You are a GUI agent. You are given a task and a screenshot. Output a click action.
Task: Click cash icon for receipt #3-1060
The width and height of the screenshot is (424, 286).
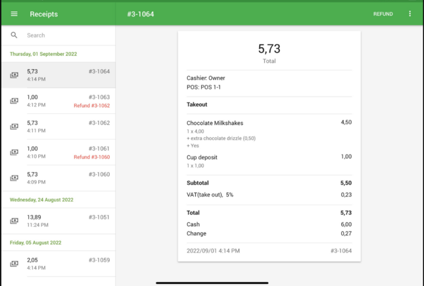[14, 178]
